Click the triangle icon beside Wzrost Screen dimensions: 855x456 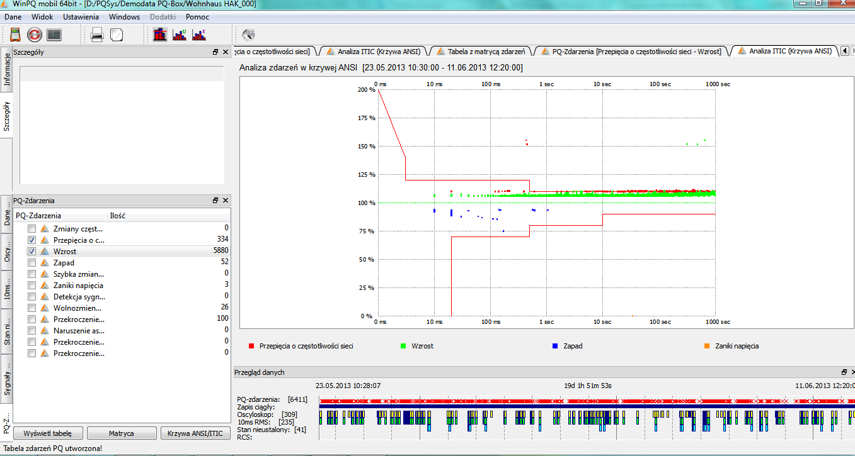(45, 250)
